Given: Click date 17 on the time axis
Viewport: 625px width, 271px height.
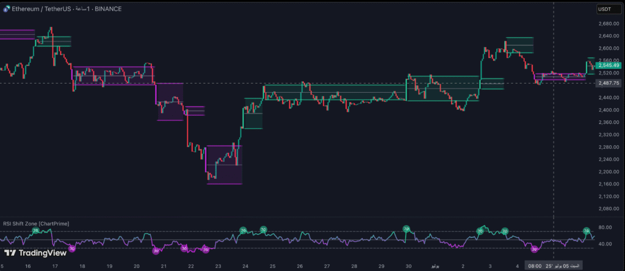Looking at the screenshot, I should (56, 266).
